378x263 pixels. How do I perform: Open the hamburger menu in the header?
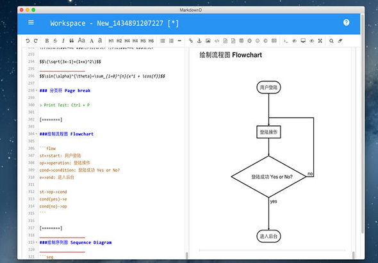[31, 22]
